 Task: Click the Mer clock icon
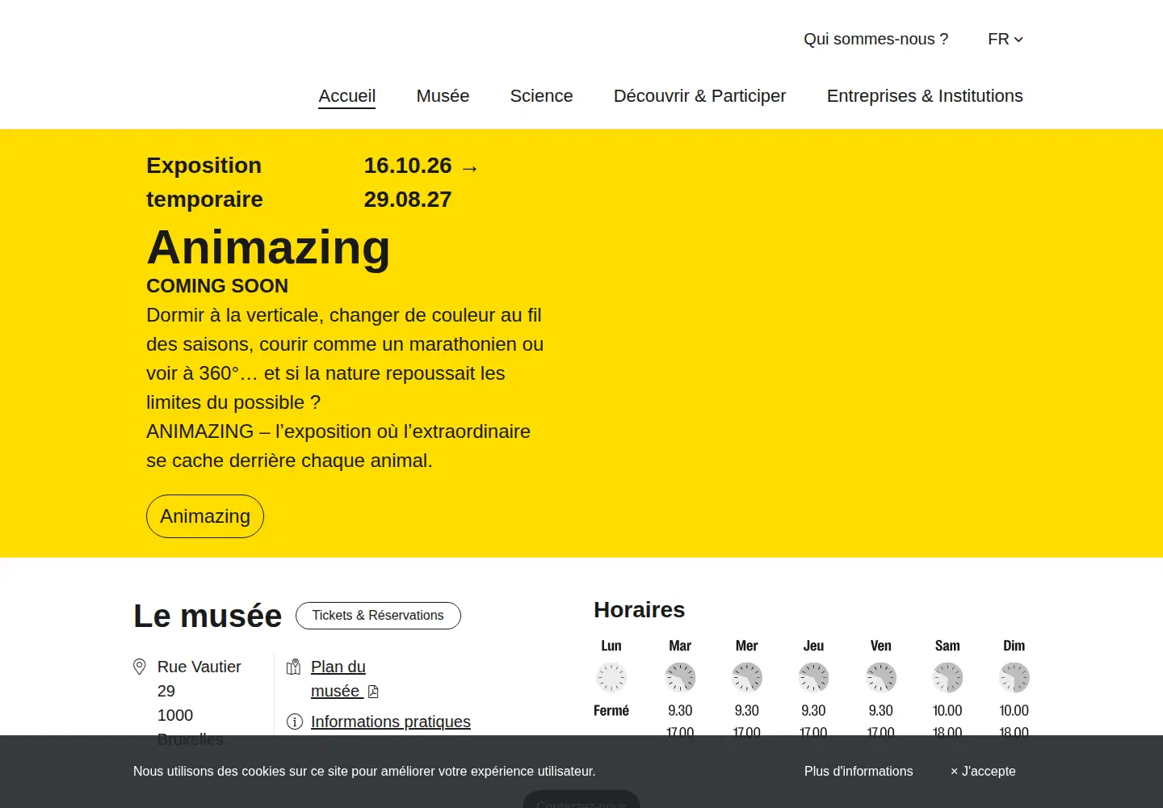click(x=747, y=678)
